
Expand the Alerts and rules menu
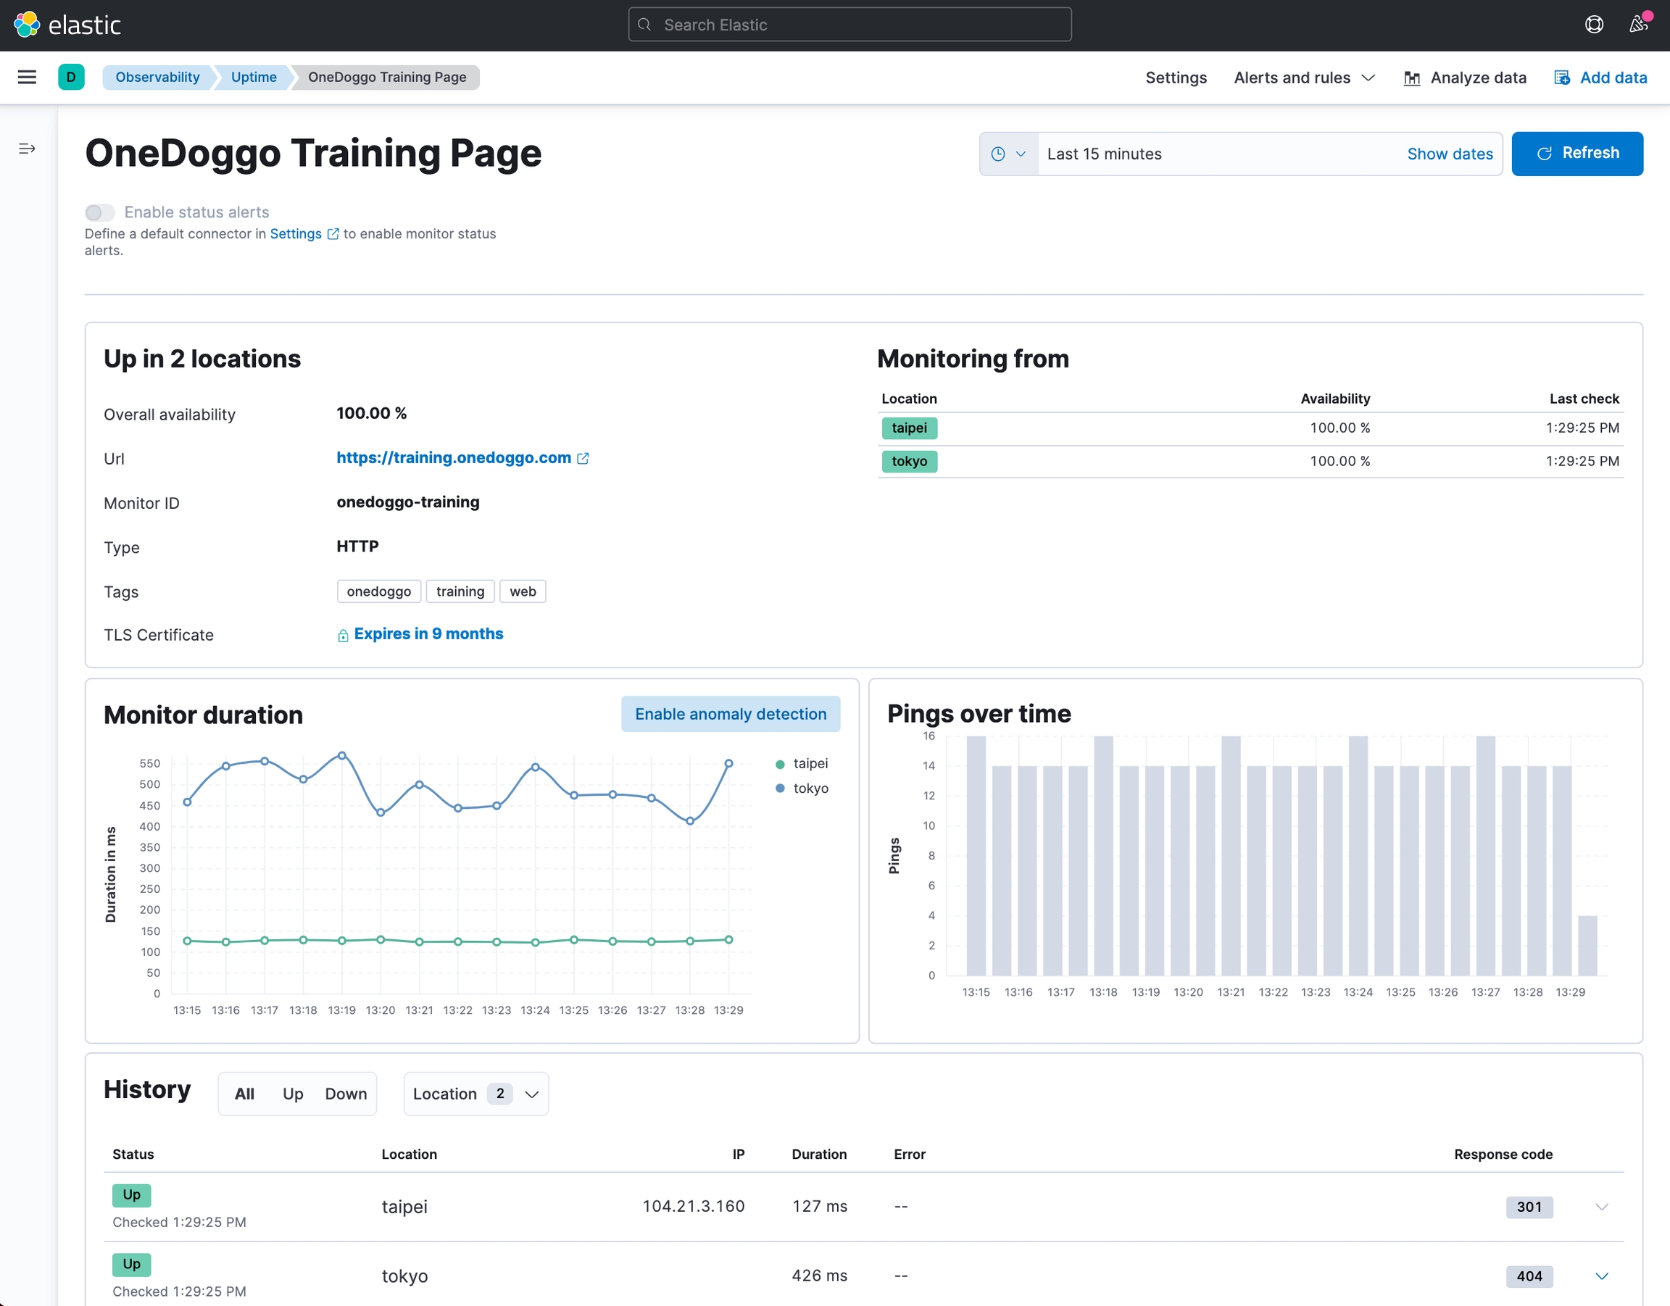coord(1305,78)
